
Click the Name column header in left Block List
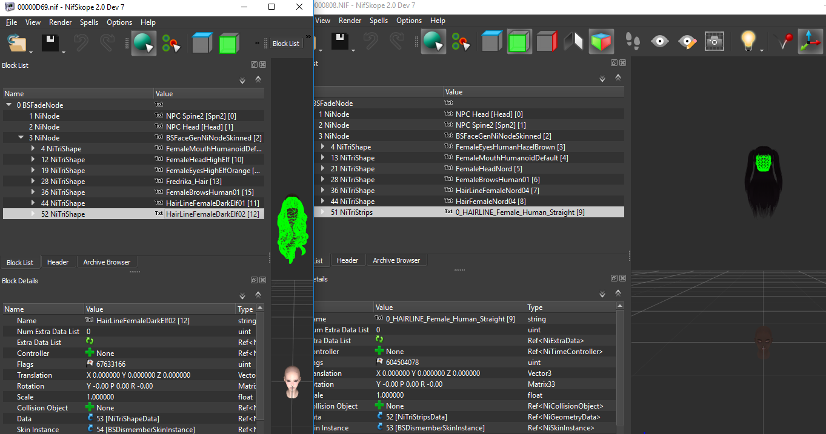(x=78, y=94)
